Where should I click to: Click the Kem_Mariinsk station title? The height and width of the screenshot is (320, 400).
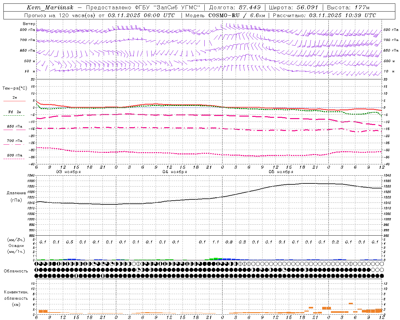50,7
